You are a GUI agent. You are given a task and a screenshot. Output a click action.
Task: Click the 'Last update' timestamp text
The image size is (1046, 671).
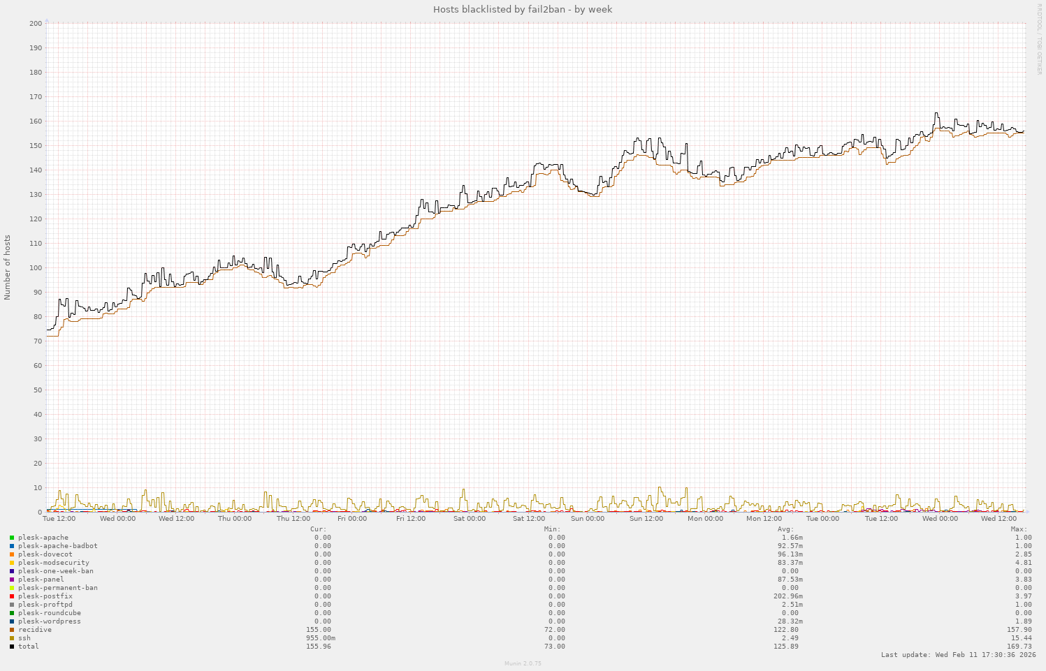point(958,655)
